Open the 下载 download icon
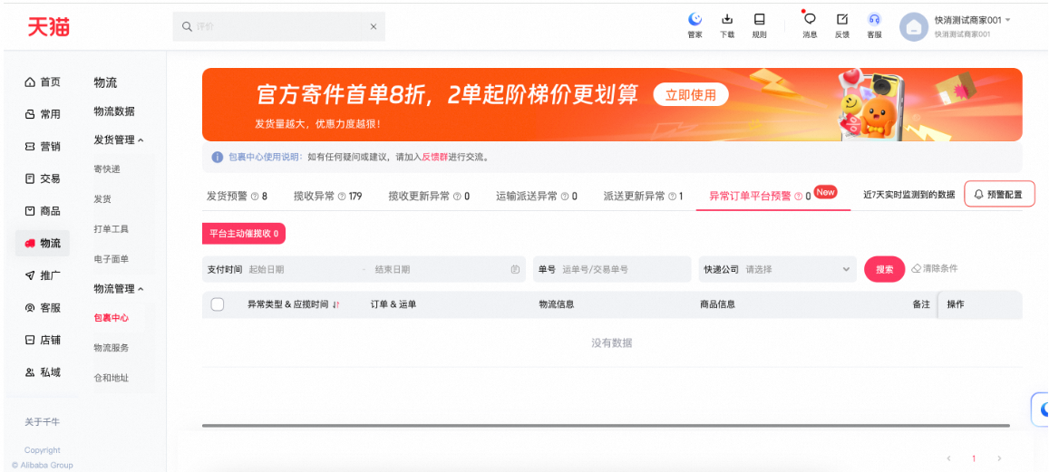The width and height of the screenshot is (1049, 472). 727,19
